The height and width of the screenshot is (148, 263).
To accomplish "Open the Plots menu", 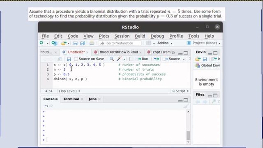I will [x=104, y=36].
